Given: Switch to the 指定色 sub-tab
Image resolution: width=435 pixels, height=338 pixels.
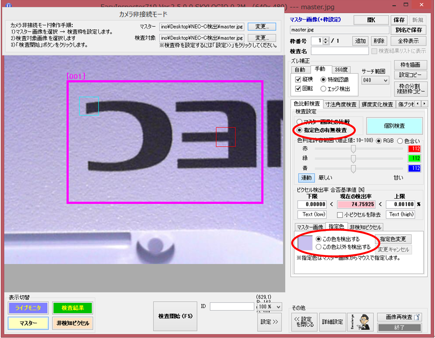Looking at the screenshot, I should coord(336,226).
